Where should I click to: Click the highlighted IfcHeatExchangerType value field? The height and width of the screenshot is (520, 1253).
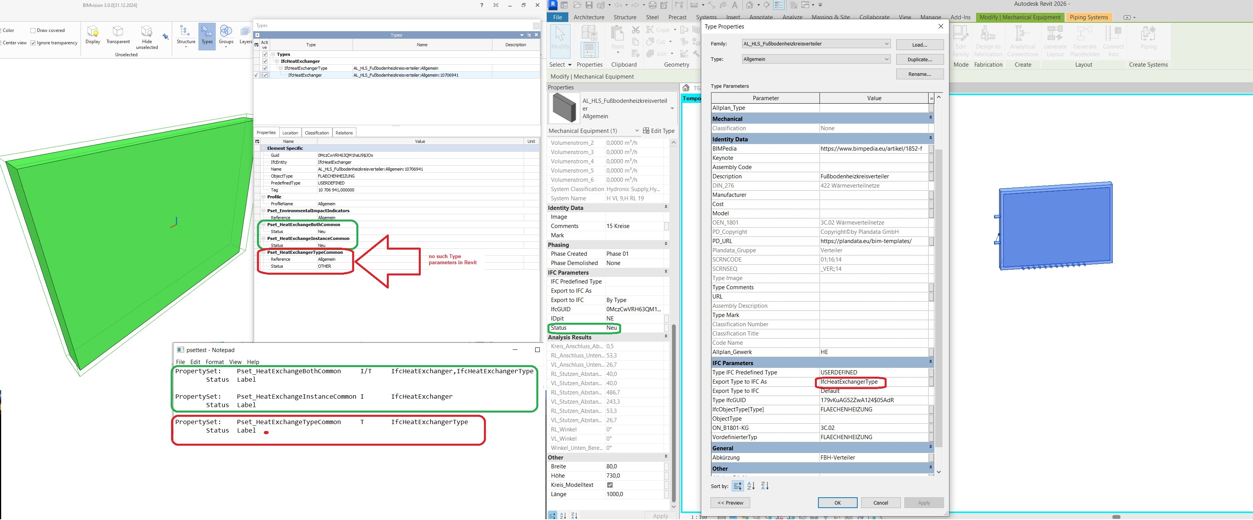[850, 382]
